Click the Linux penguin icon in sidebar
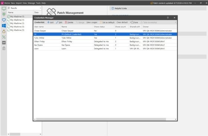 tap(4, 31)
